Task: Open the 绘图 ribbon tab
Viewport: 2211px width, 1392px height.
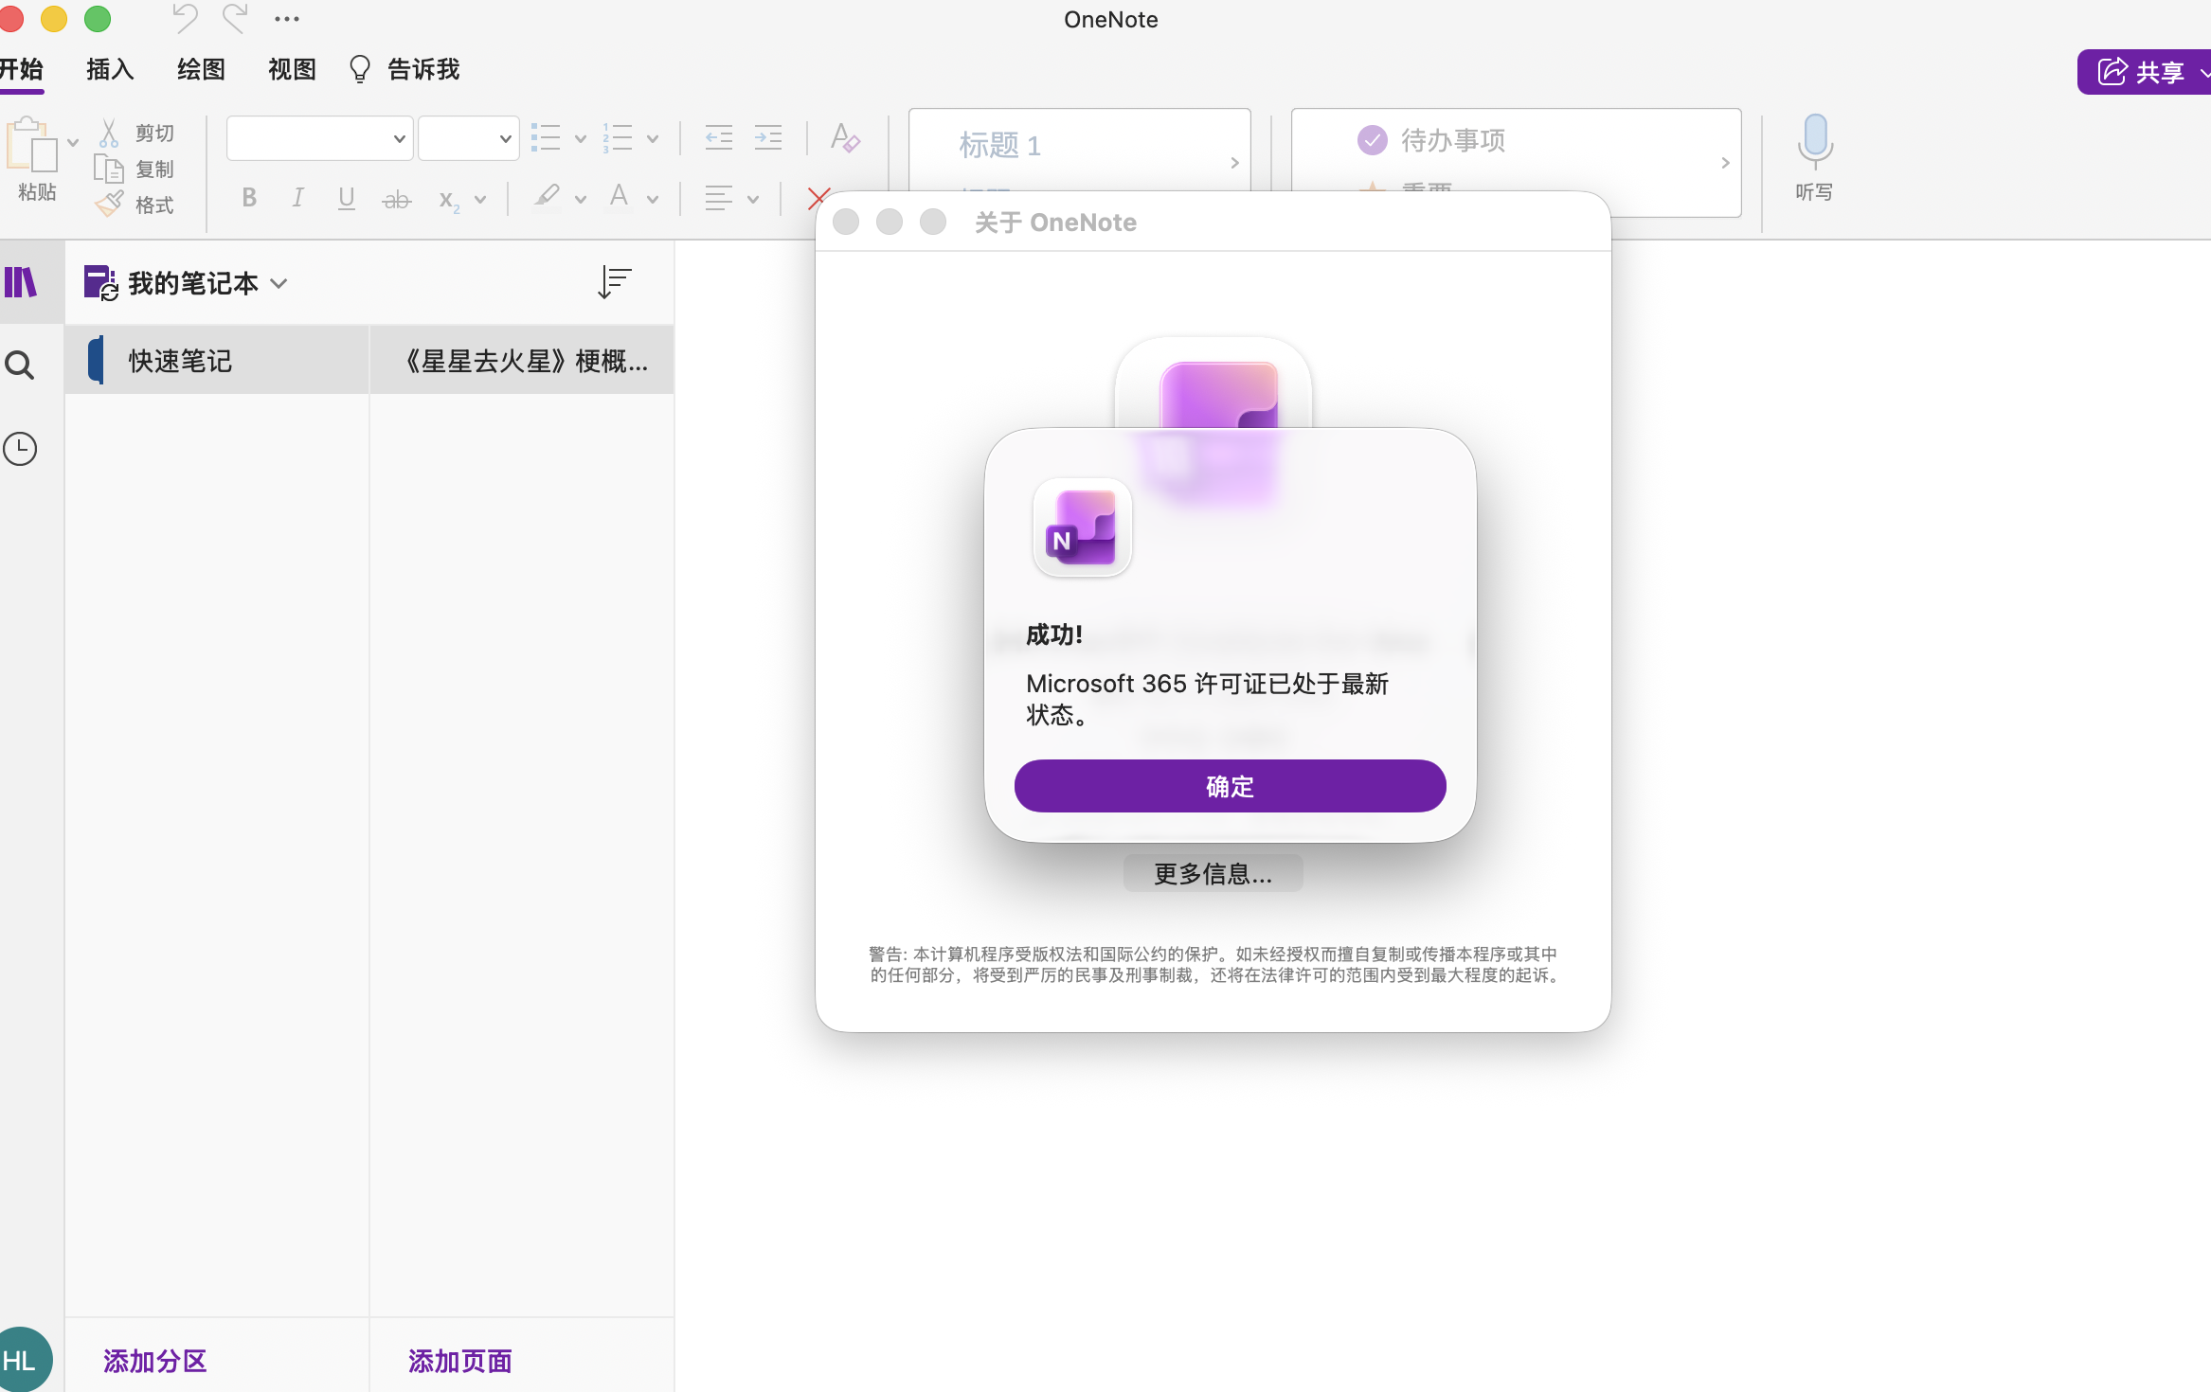Action: pos(201,70)
